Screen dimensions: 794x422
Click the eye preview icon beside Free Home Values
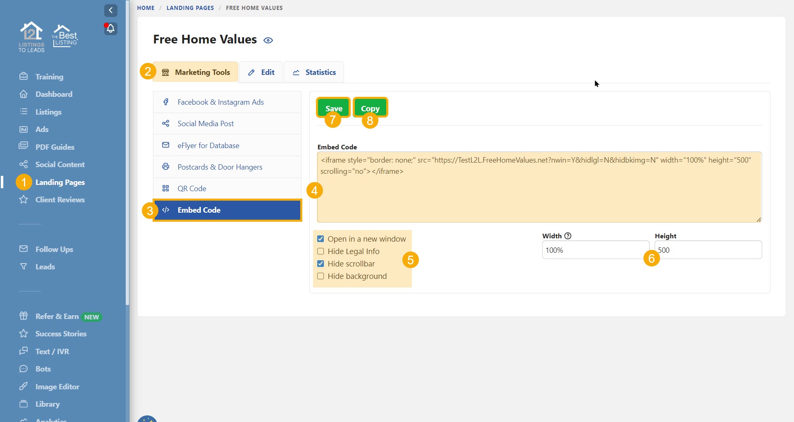(268, 40)
